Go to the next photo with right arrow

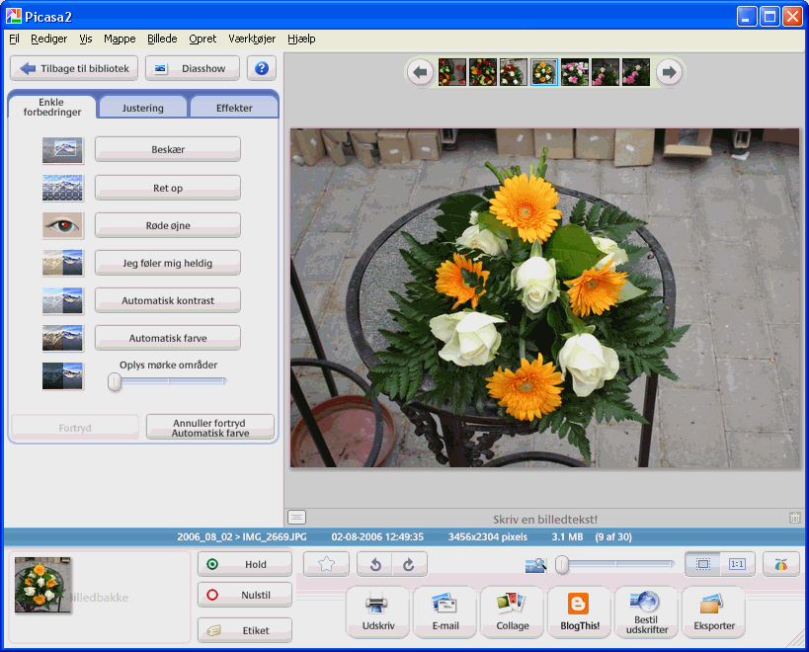tap(669, 72)
